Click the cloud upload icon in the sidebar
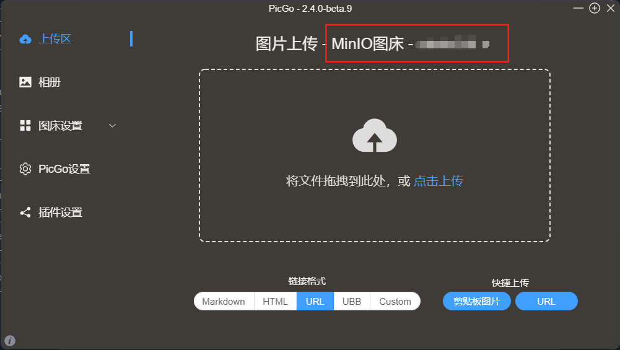Screen dimensions: 620x350 point(25,39)
